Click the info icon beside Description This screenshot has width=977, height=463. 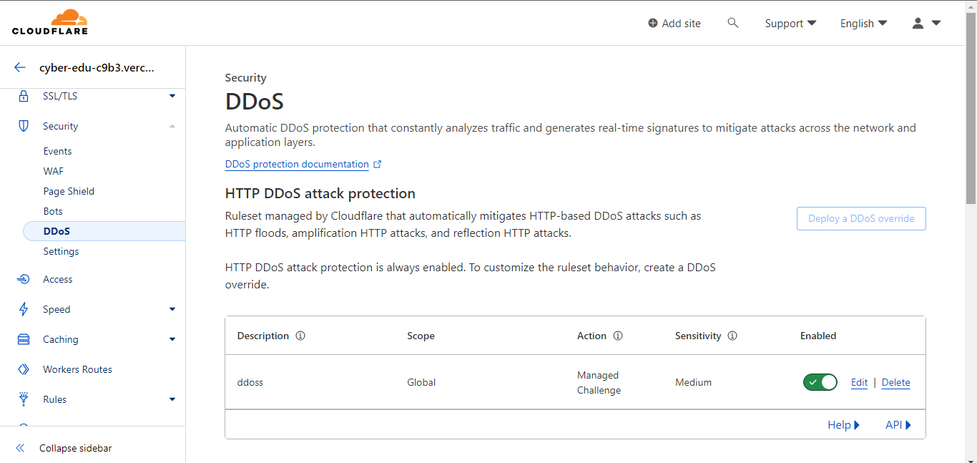point(300,336)
